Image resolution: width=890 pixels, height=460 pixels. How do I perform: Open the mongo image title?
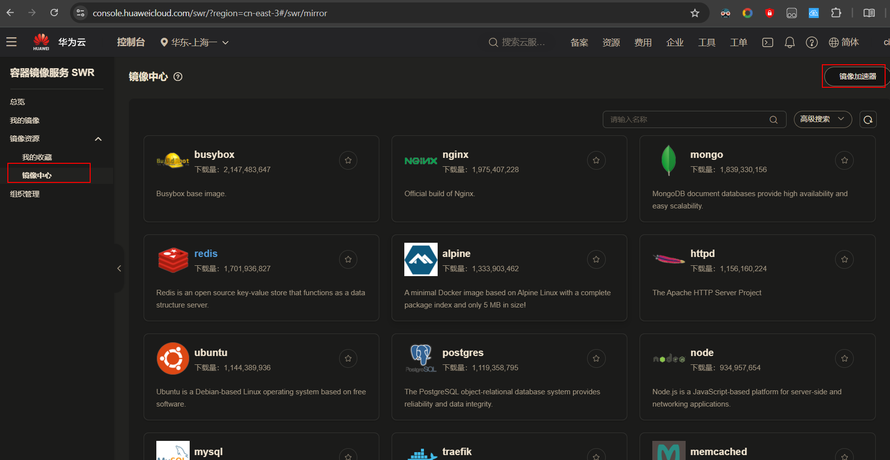(707, 154)
